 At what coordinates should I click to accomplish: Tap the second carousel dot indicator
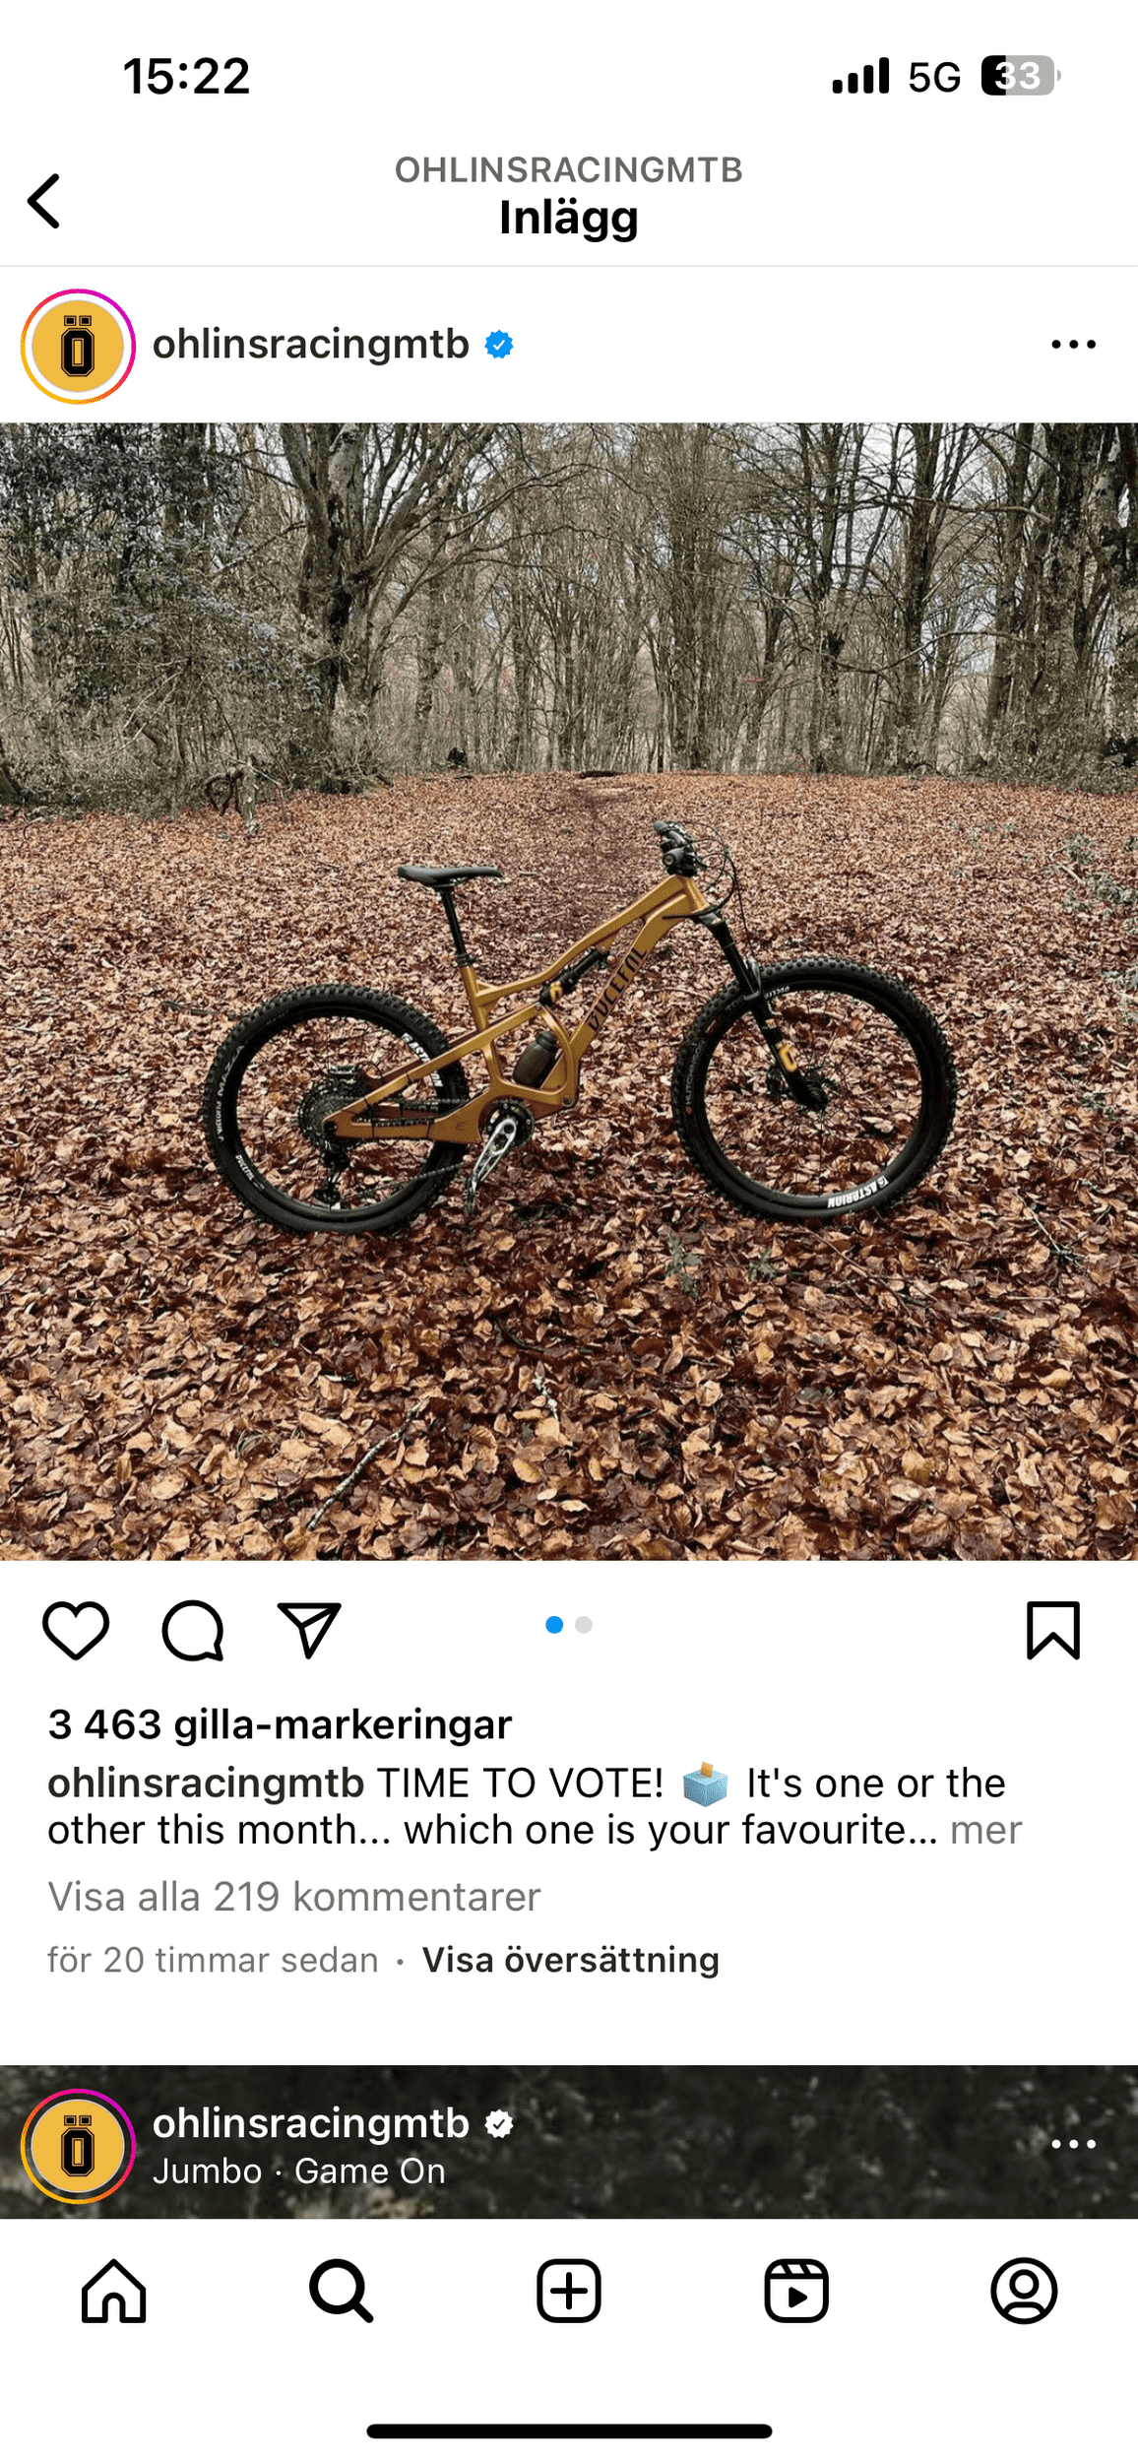[x=584, y=1625]
